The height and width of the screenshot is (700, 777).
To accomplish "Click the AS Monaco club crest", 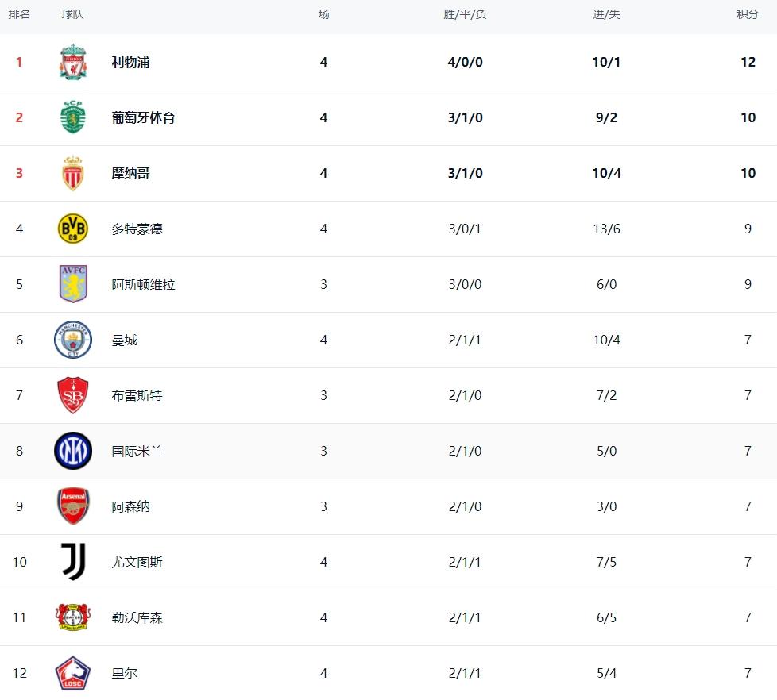I will [73, 173].
